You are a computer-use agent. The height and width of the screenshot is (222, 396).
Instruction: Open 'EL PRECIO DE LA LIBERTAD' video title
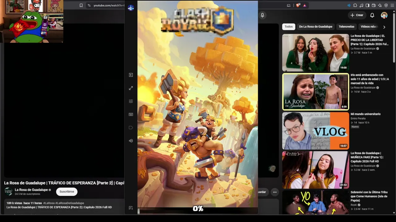click(x=369, y=40)
